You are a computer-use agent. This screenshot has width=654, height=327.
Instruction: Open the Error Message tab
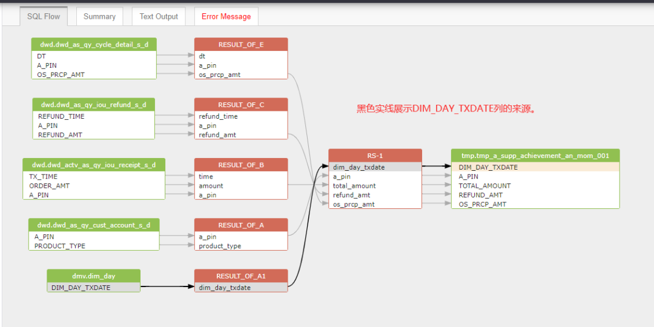point(226,17)
